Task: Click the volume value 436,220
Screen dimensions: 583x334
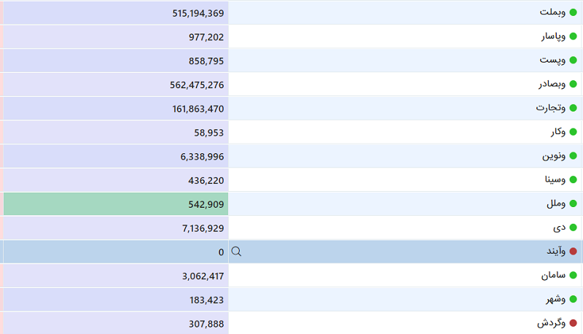Action: (x=206, y=181)
